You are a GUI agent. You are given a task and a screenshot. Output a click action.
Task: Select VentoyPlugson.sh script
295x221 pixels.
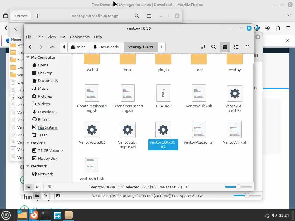point(199,133)
